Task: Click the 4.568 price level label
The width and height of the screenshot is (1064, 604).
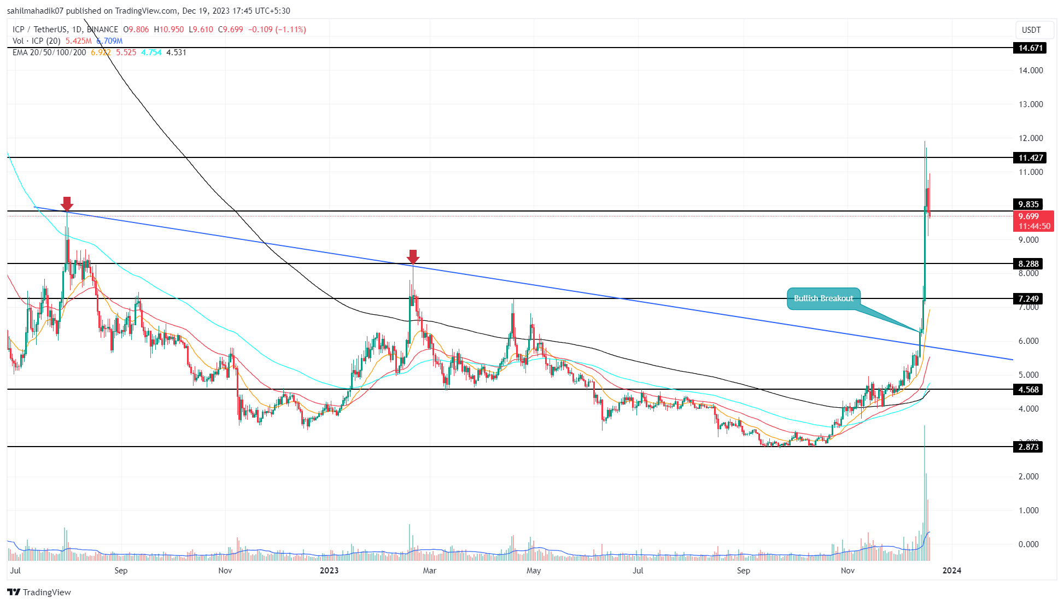Action: (x=1028, y=390)
